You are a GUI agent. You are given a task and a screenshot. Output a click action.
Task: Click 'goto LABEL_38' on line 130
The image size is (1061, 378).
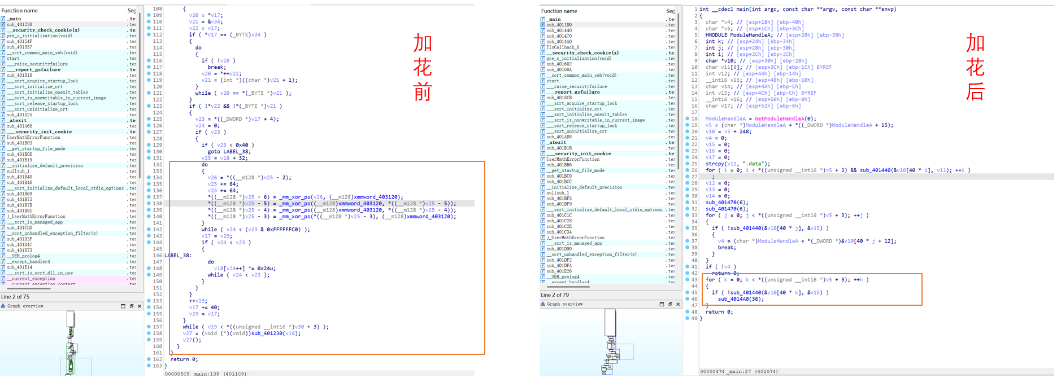click(228, 151)
